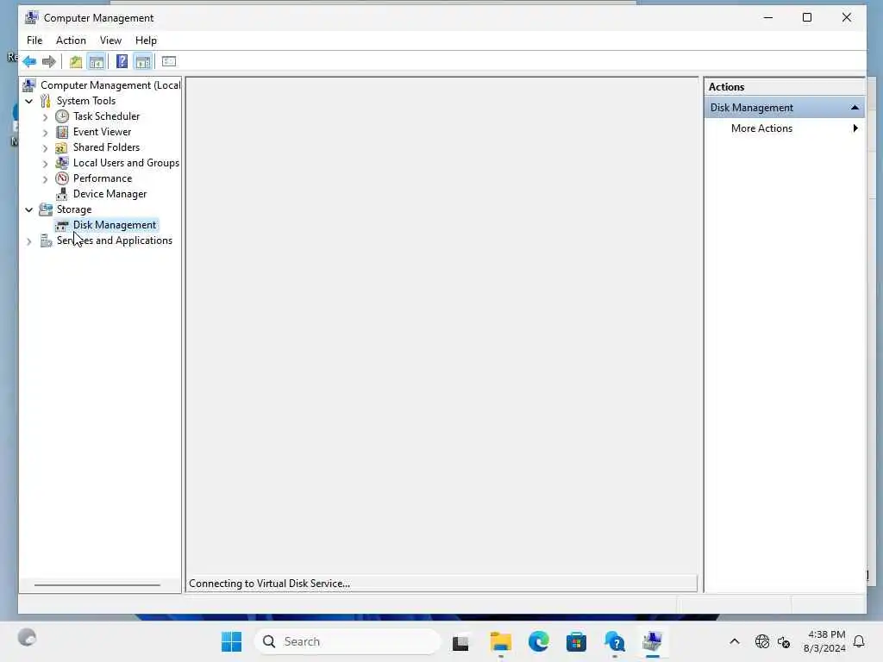Expand Local Users and Groups node
Image resolution: width=883 pixels, height=662 pixels.
[x=45, y=164]
